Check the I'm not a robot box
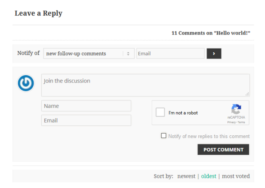 [160, 112]
